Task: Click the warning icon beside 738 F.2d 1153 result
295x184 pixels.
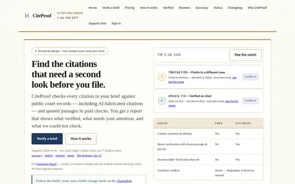Action: tap(162, 77)
